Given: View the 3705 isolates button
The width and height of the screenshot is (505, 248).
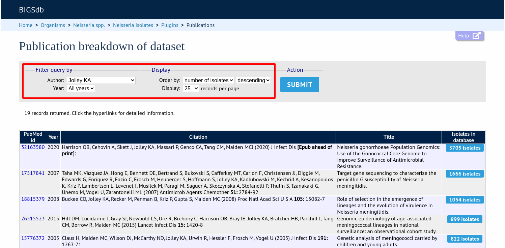Looking at the screenshot, I should [465, 148].
